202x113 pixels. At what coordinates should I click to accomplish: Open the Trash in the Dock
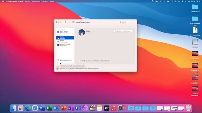pos(188,108)
